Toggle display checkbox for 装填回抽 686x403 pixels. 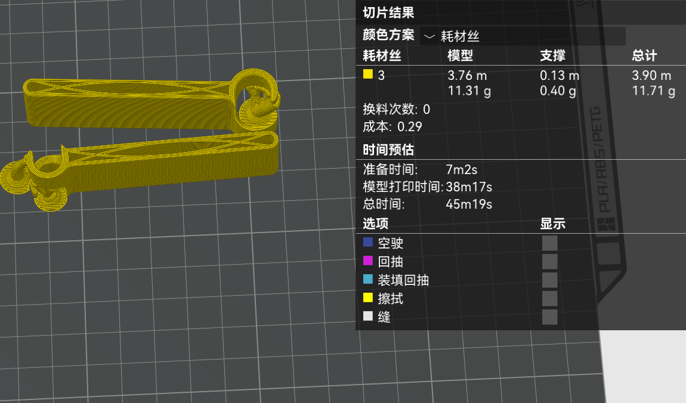[x=550, y=280]
